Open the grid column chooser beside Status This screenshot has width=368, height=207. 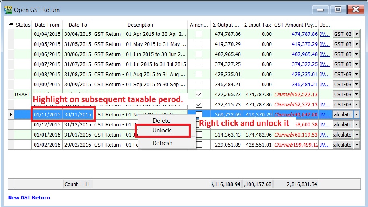[x=11, y=25]
